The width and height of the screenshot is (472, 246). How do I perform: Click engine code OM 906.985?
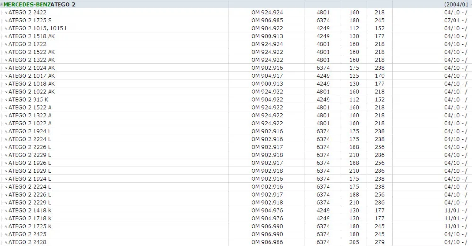(x=267, y=20)
